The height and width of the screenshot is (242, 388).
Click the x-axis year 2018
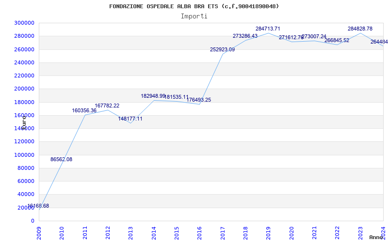(x=245, y=233)
